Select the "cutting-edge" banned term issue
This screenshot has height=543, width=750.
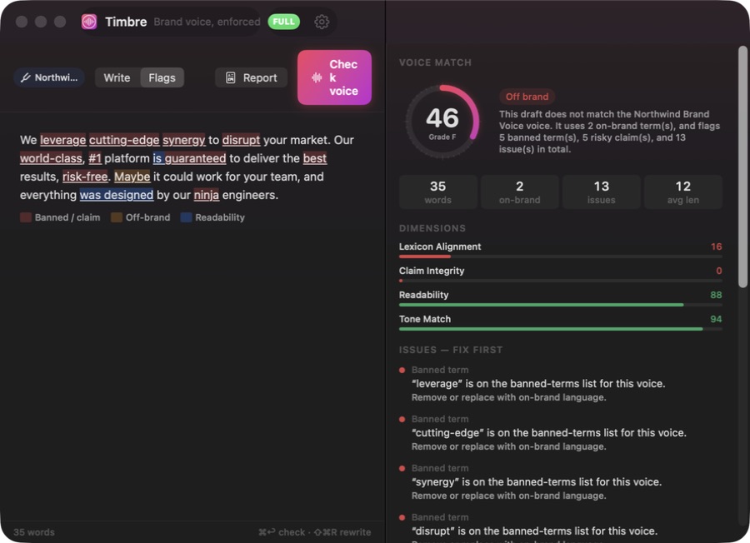click(x=561, y=433)
